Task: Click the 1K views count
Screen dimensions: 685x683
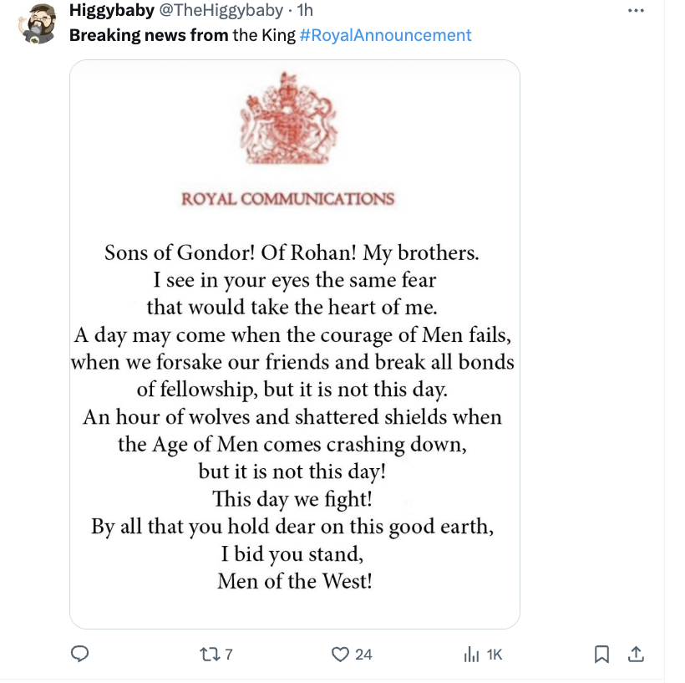Action: 493,655
